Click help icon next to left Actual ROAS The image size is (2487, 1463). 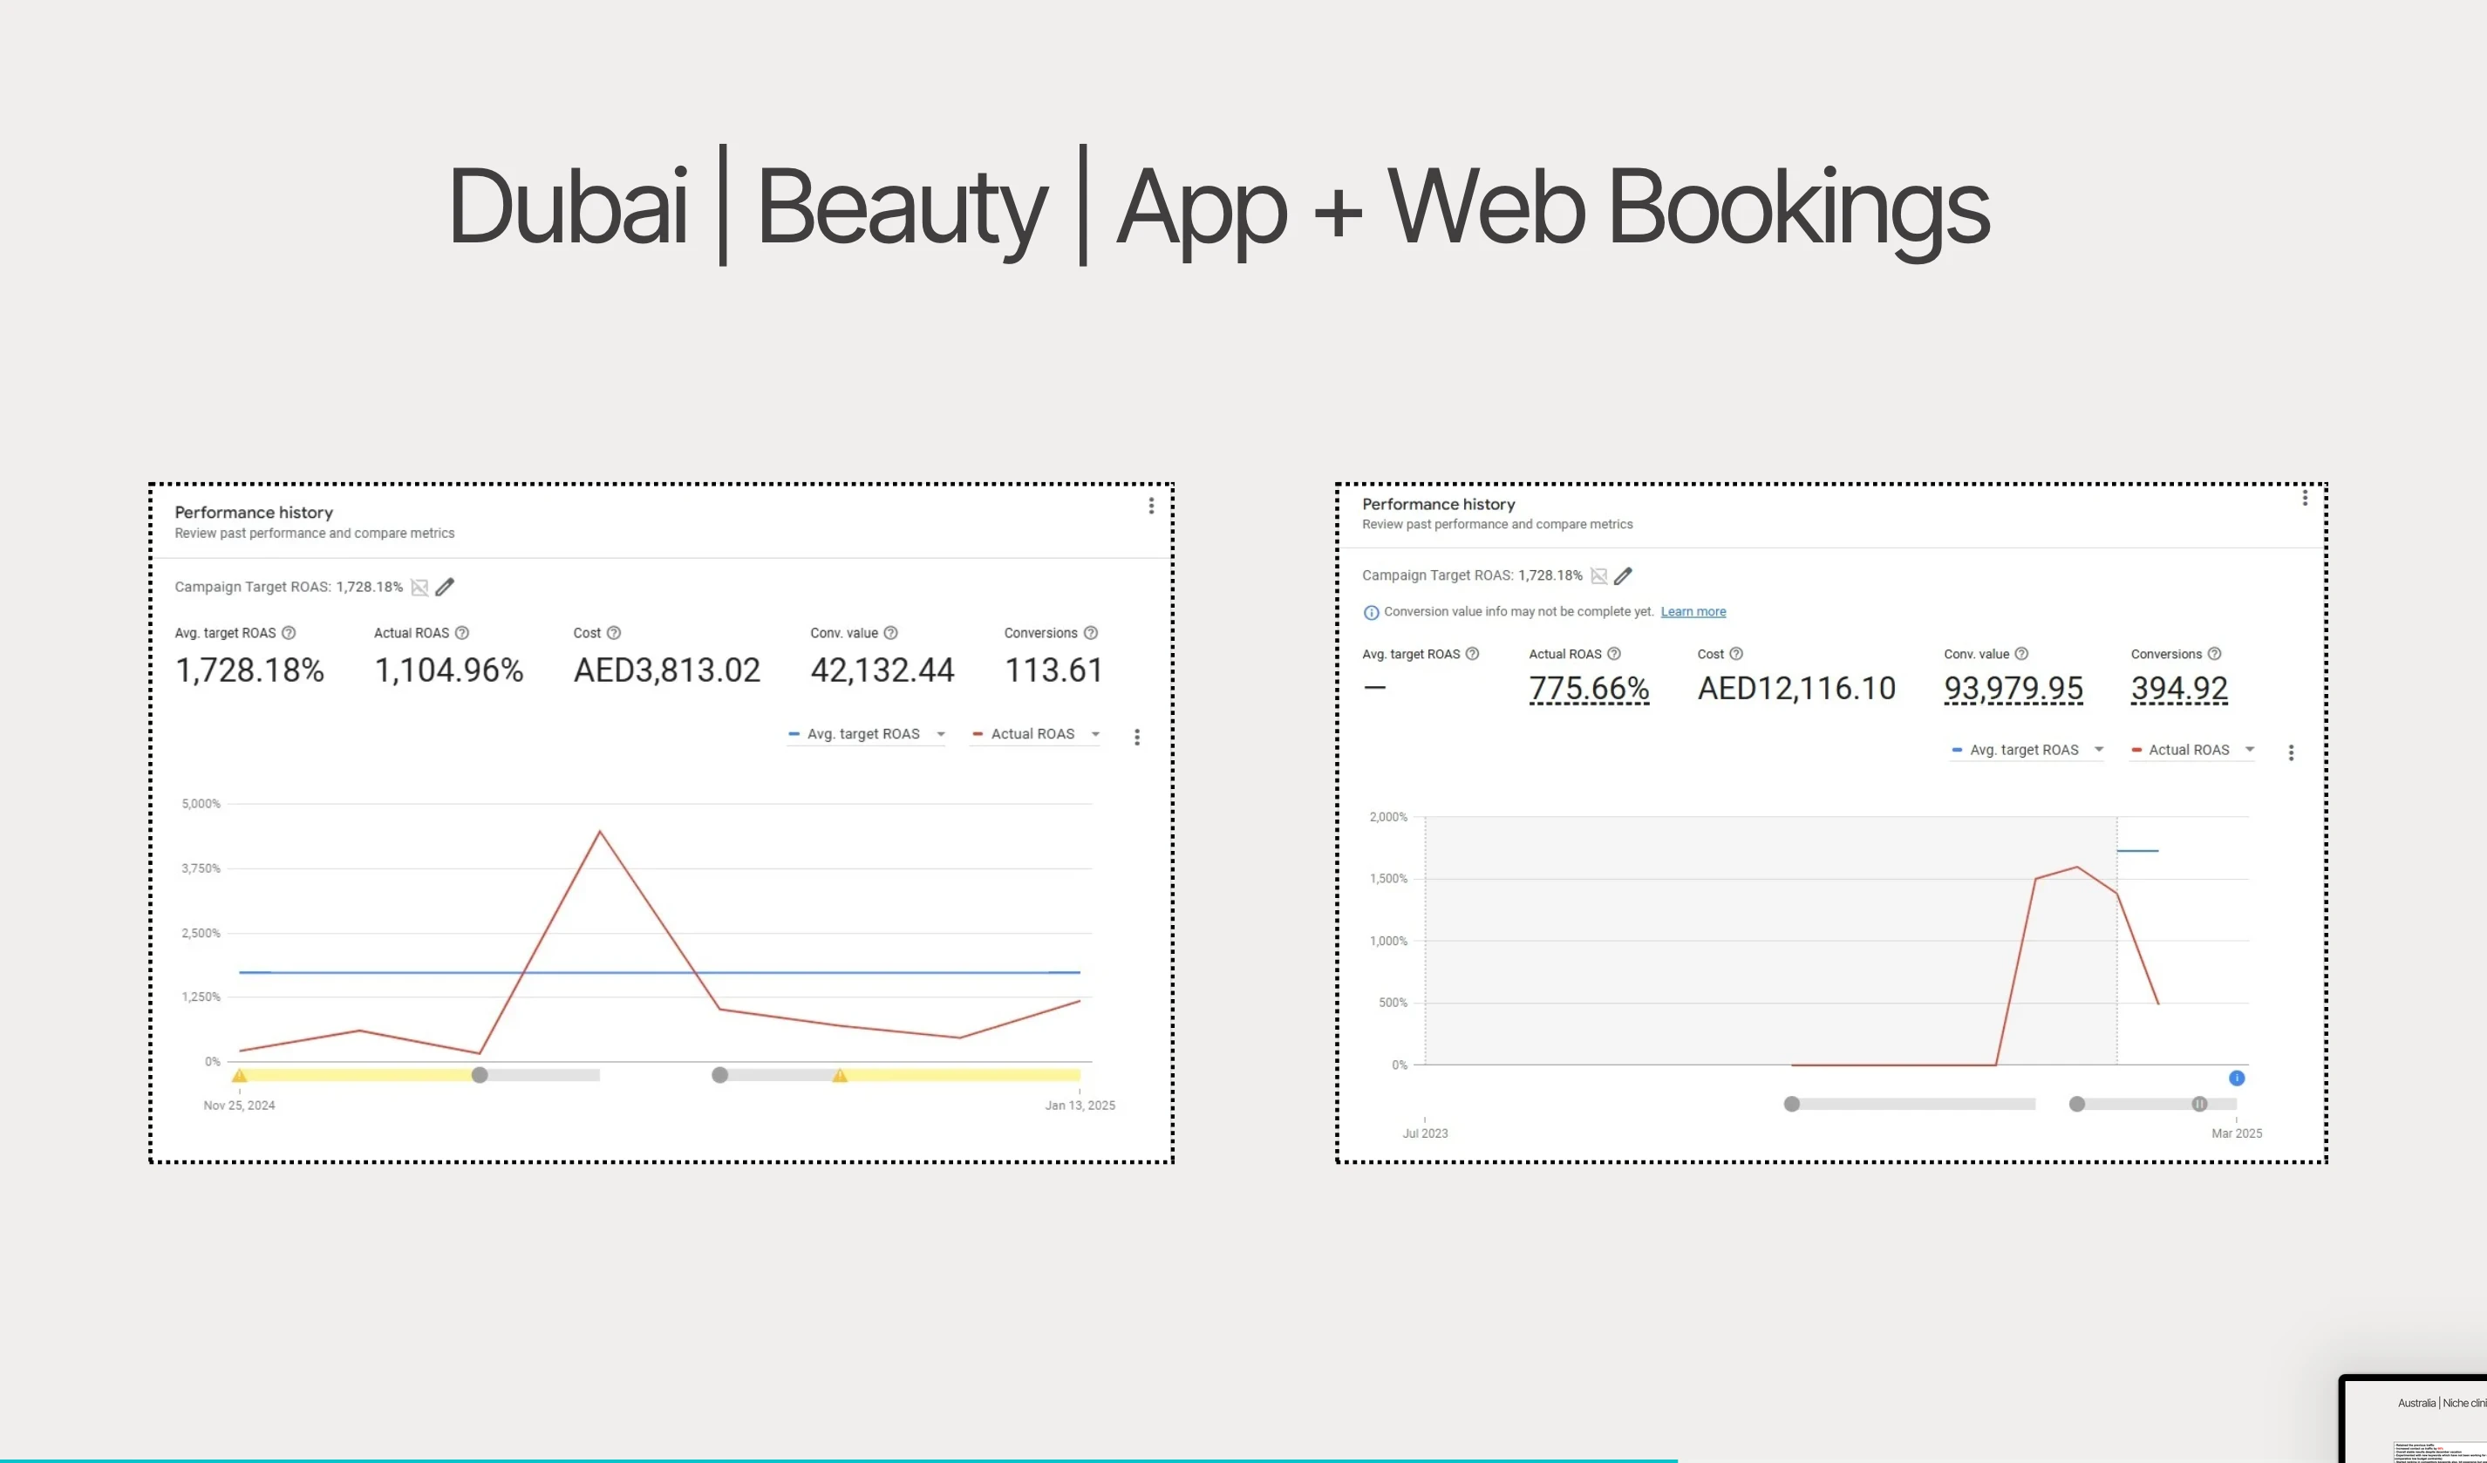[x=462, y=633]
